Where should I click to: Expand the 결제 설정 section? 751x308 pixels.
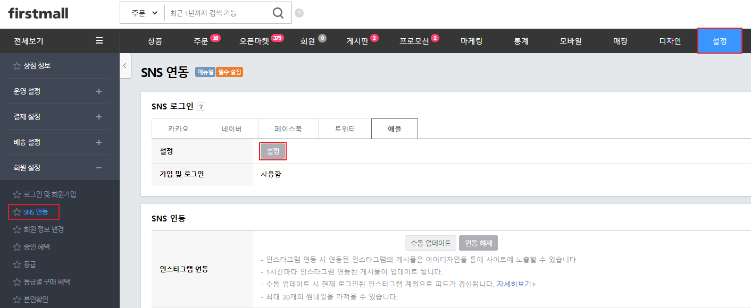(x=99, y=117)
